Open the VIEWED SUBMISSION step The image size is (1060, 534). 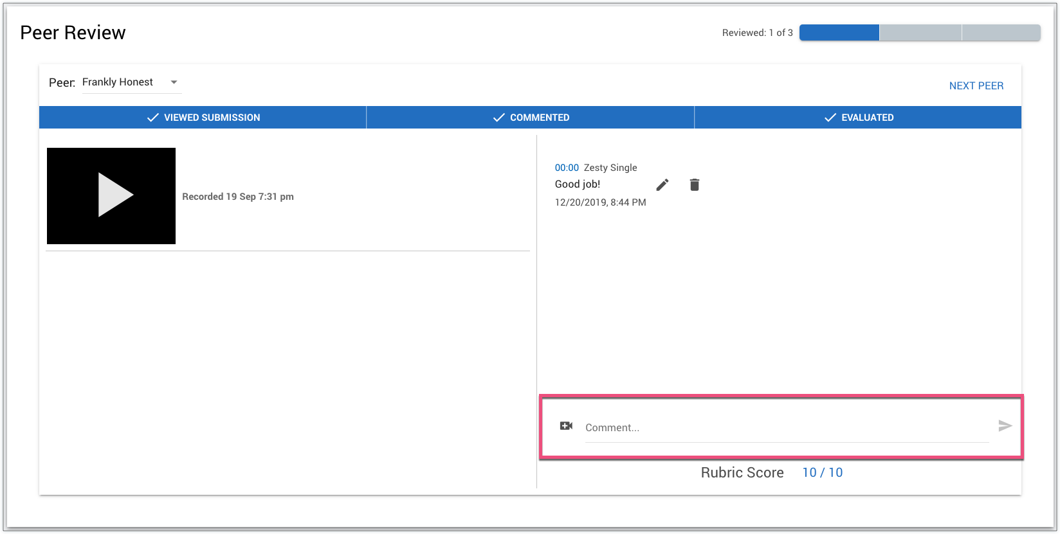pos(203,118)
